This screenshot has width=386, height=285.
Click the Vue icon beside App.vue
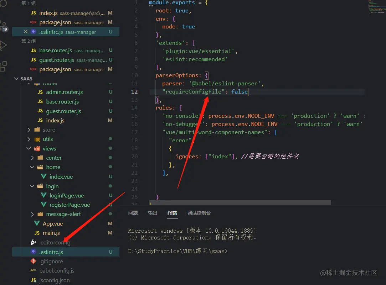[37, 223]
